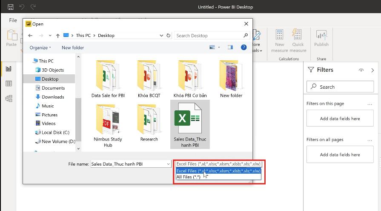Select the Sales Data_Thuc hanh PBI file
Viewport: 381px width, 211px height.
(x=190, y=124)
